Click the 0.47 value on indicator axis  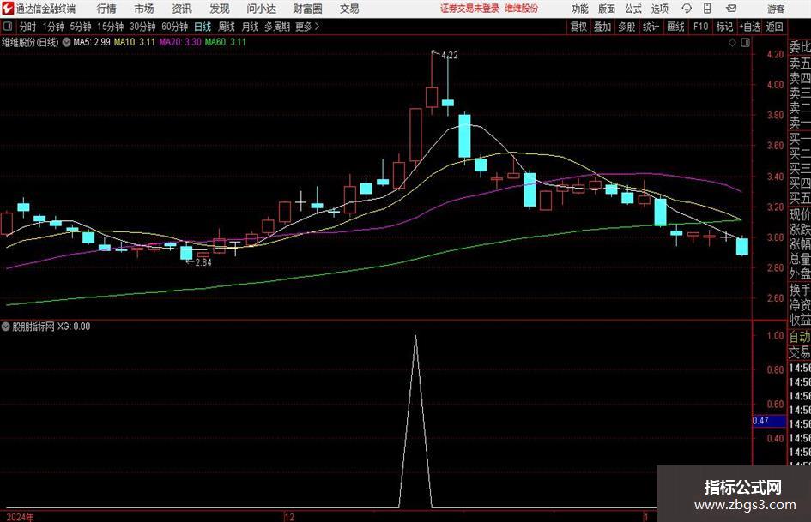pyautogui.click(x=760, y=421)
